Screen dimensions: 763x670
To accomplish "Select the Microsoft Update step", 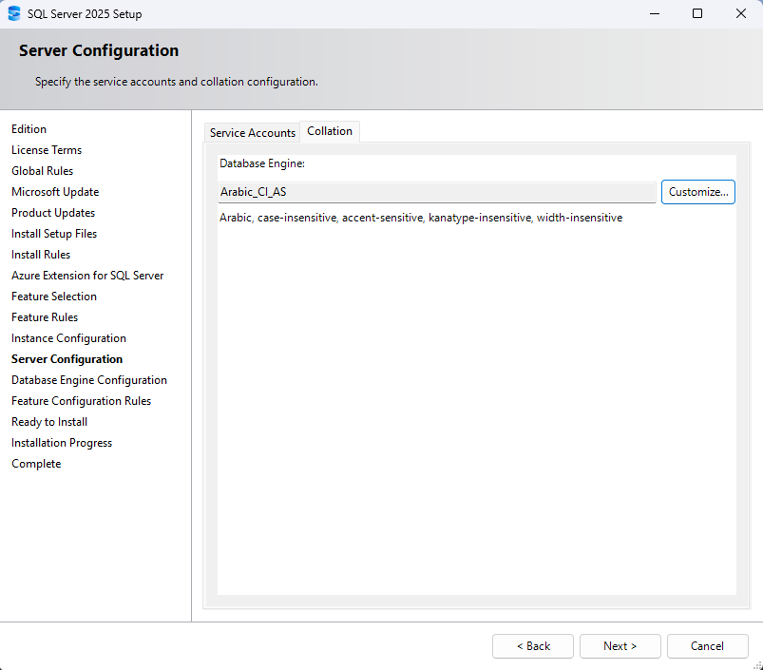I will [54, 191].
